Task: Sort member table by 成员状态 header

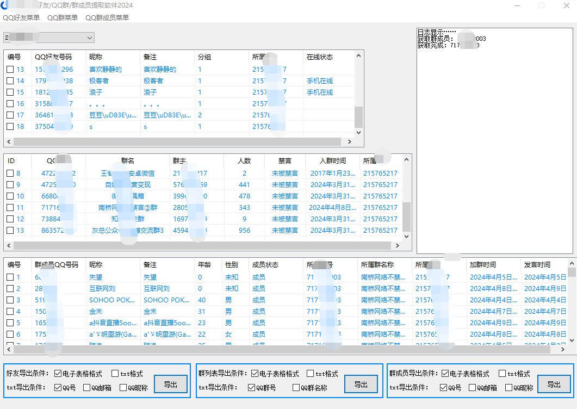Action: click(x=276, y=264)
